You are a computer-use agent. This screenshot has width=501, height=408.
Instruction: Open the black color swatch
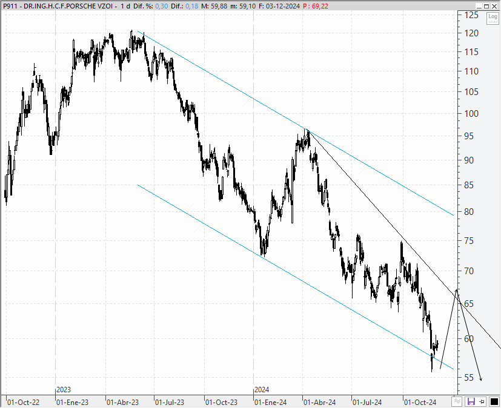[494, 401]
